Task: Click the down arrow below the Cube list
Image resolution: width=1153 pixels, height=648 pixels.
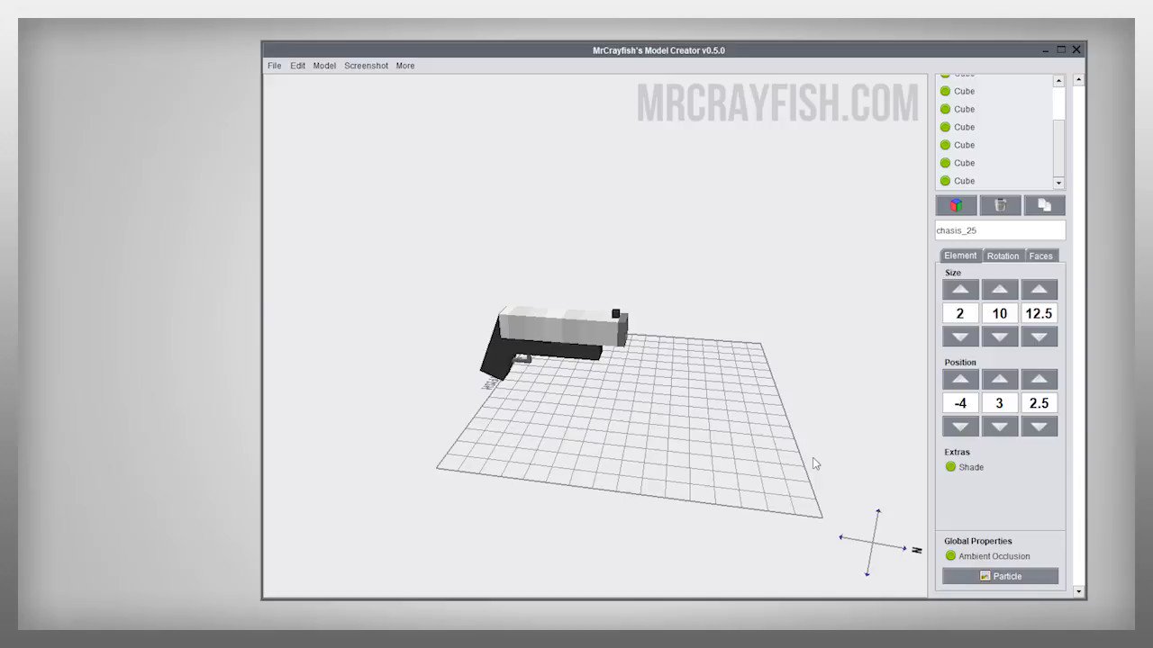Action: (x=1058, y=183)
